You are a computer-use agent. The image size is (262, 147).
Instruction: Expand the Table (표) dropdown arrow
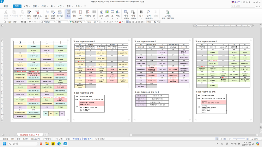coord(112,18)
